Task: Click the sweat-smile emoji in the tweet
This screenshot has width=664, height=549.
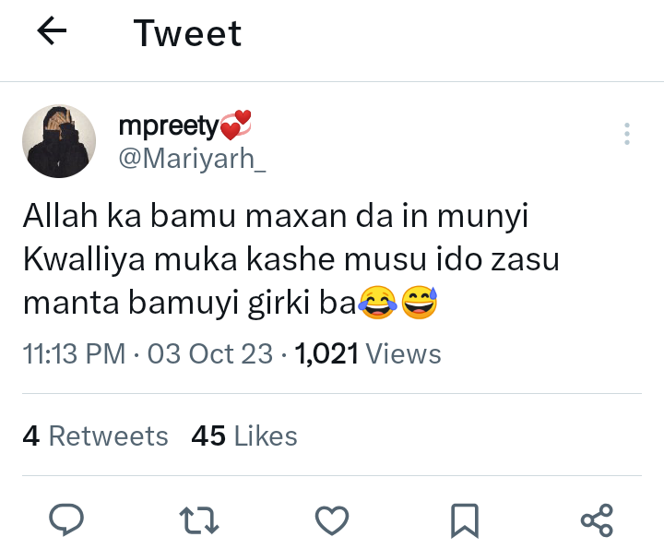Action: pyautogui.click(x=419, y=303)
